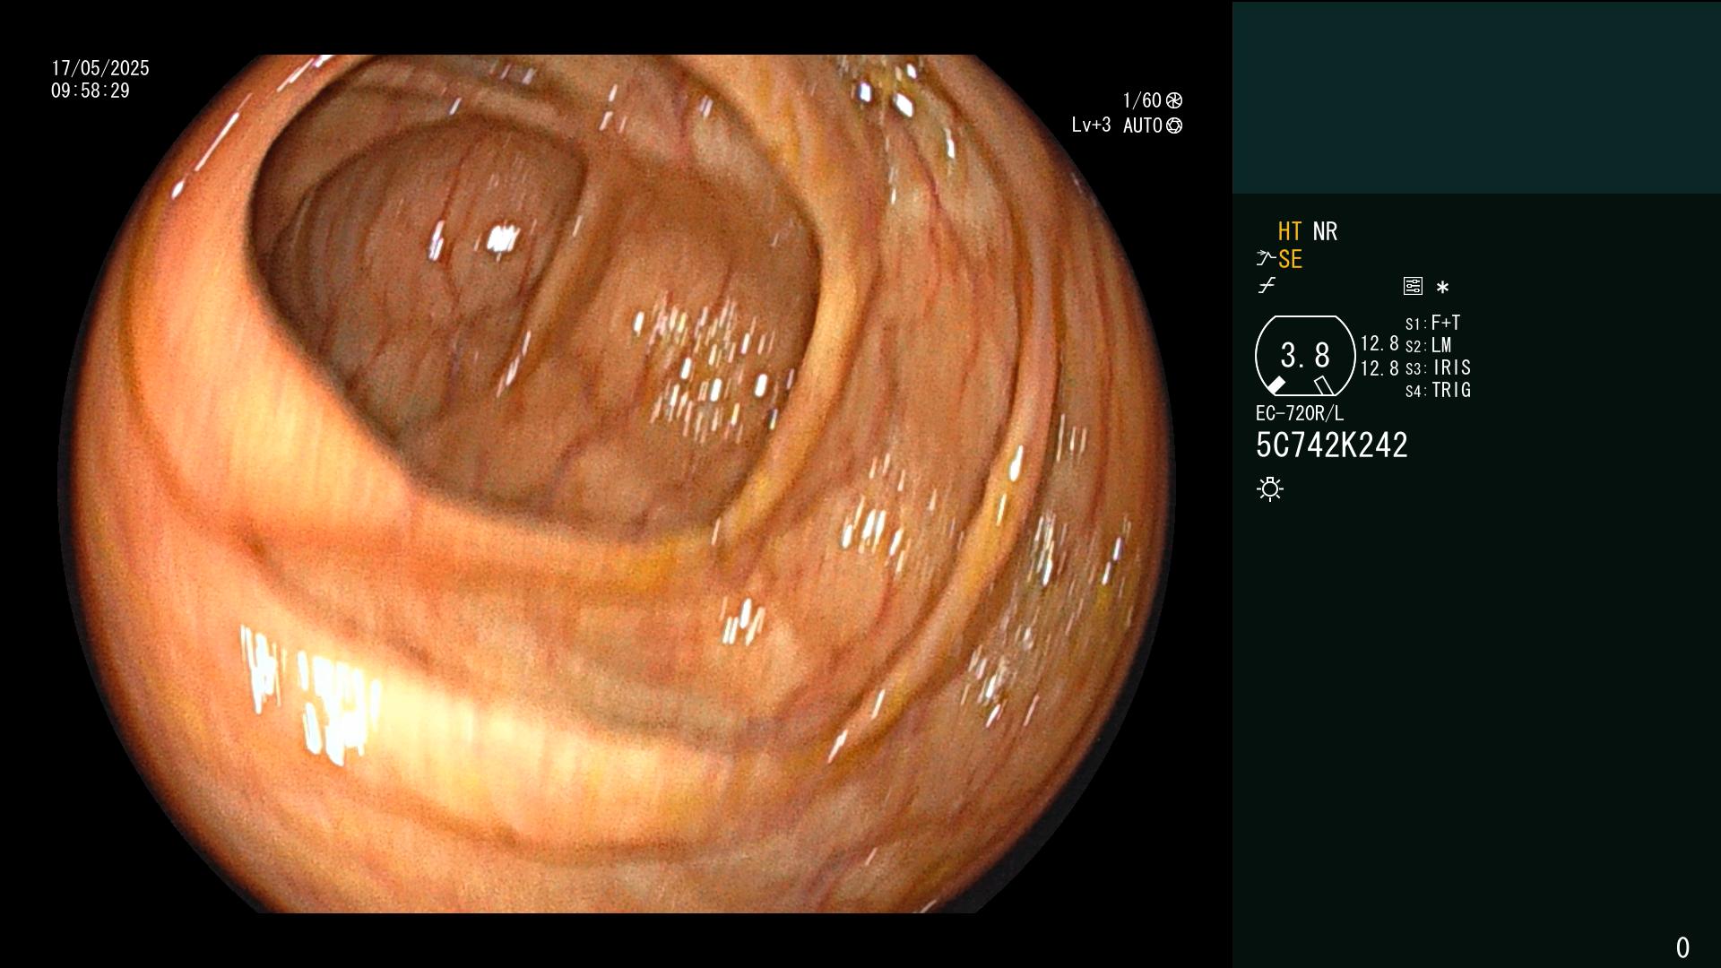Screen dimensions: 1721x968
Task: Click the endoscopic image view
Action: [617, 484]
